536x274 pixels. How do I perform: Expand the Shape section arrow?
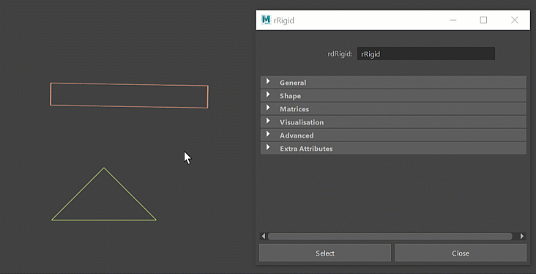point(268,95)
